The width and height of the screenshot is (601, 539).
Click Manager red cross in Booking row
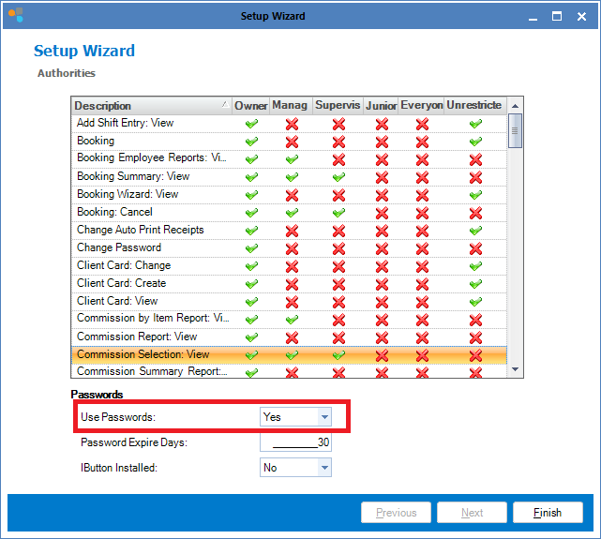pyautogui.click(x=292, y=142)
